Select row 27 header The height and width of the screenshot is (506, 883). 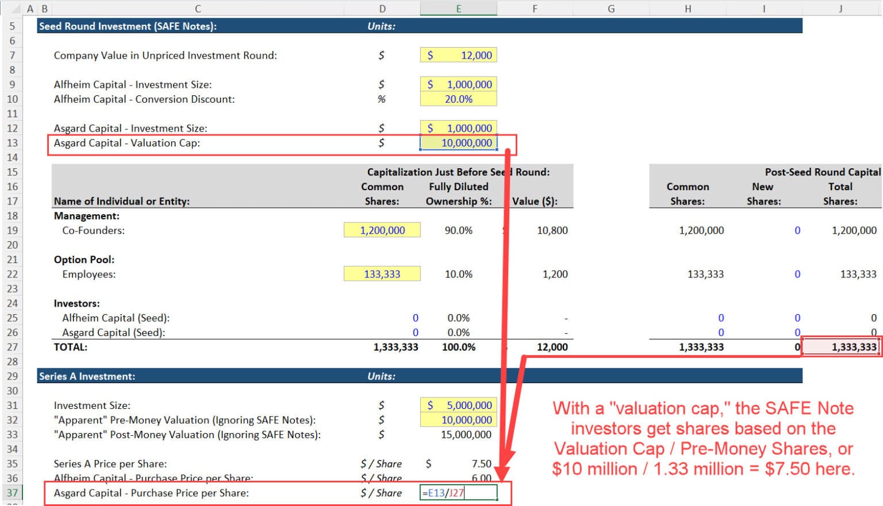(x=12, y=347)
